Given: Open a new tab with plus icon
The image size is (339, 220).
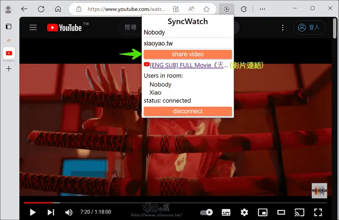Looking at the screenshot, I should point(9,69).
